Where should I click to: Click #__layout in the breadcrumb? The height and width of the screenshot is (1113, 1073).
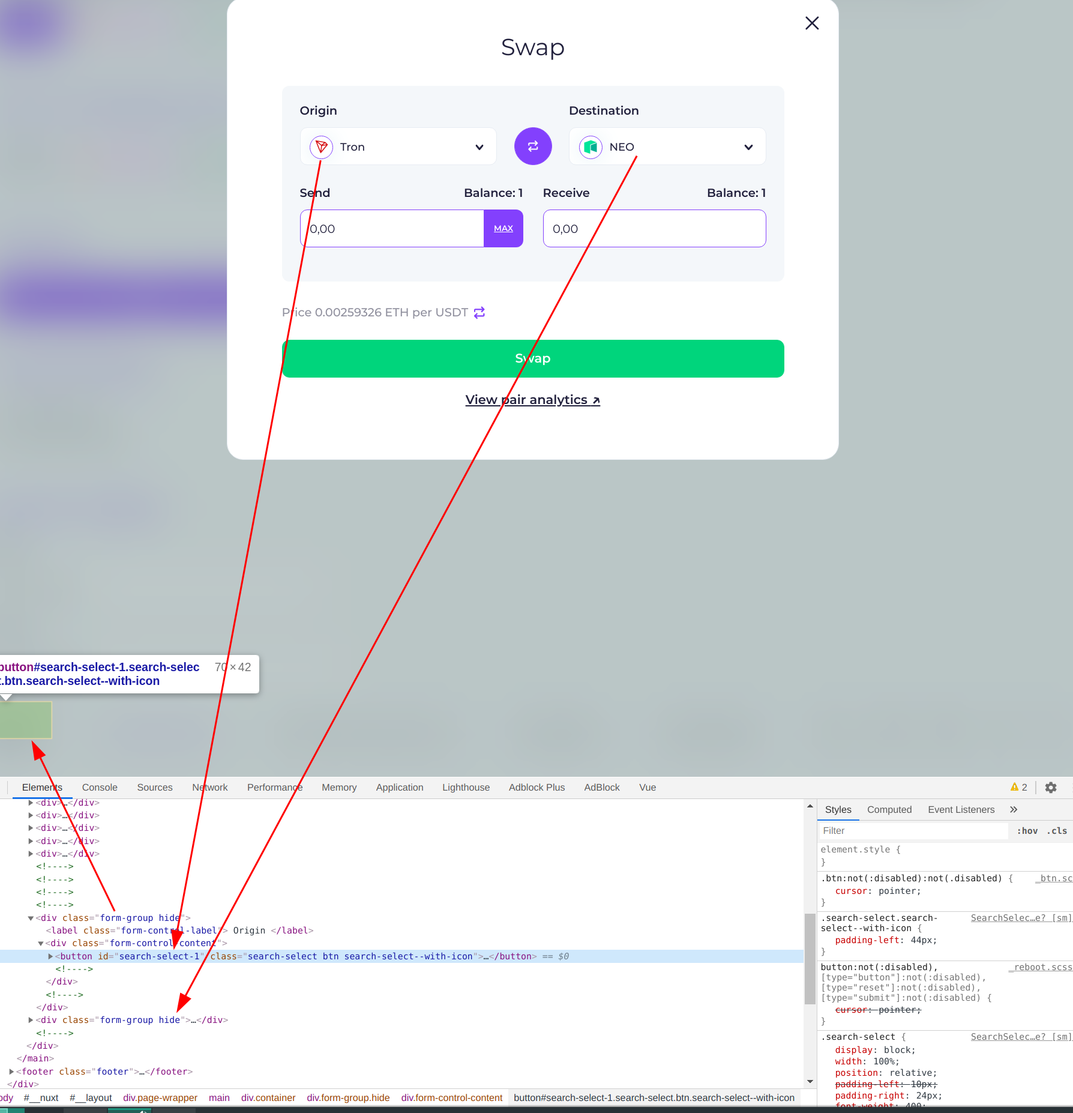[x=91, y=1097]
